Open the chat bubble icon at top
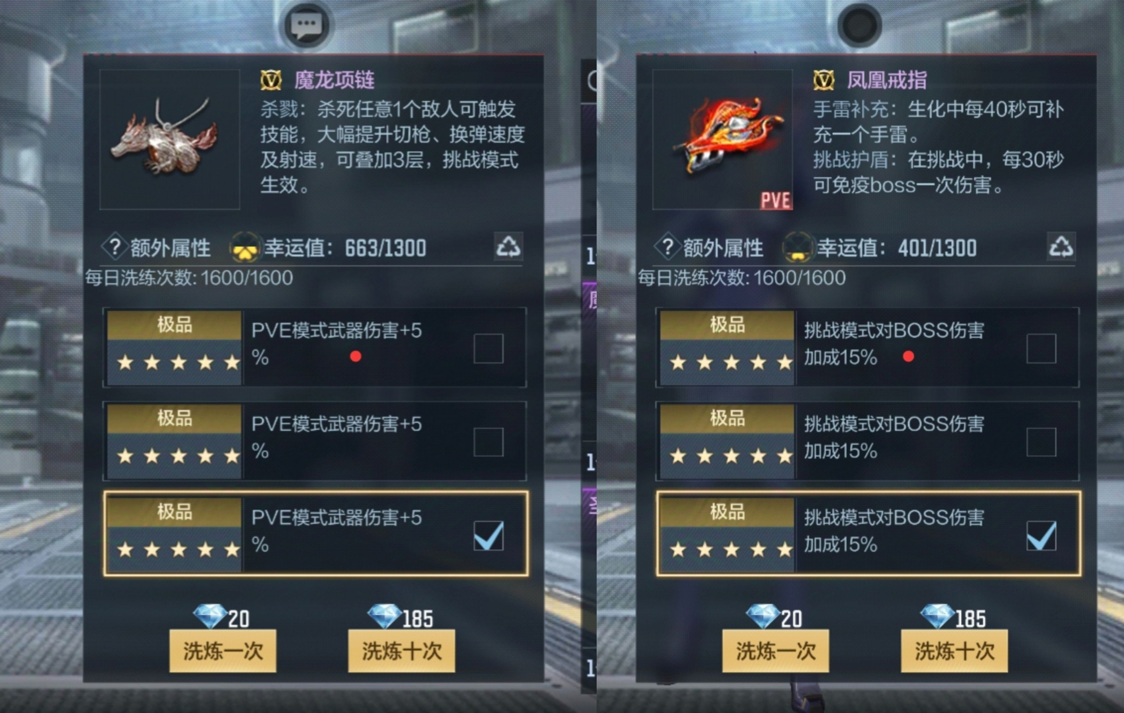 307,25
